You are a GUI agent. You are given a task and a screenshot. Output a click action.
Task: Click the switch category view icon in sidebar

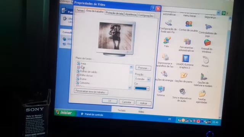point(65,19)
